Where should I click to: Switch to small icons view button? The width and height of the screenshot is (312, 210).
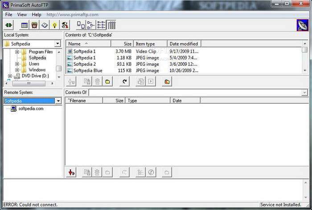[x=91, y=25]
